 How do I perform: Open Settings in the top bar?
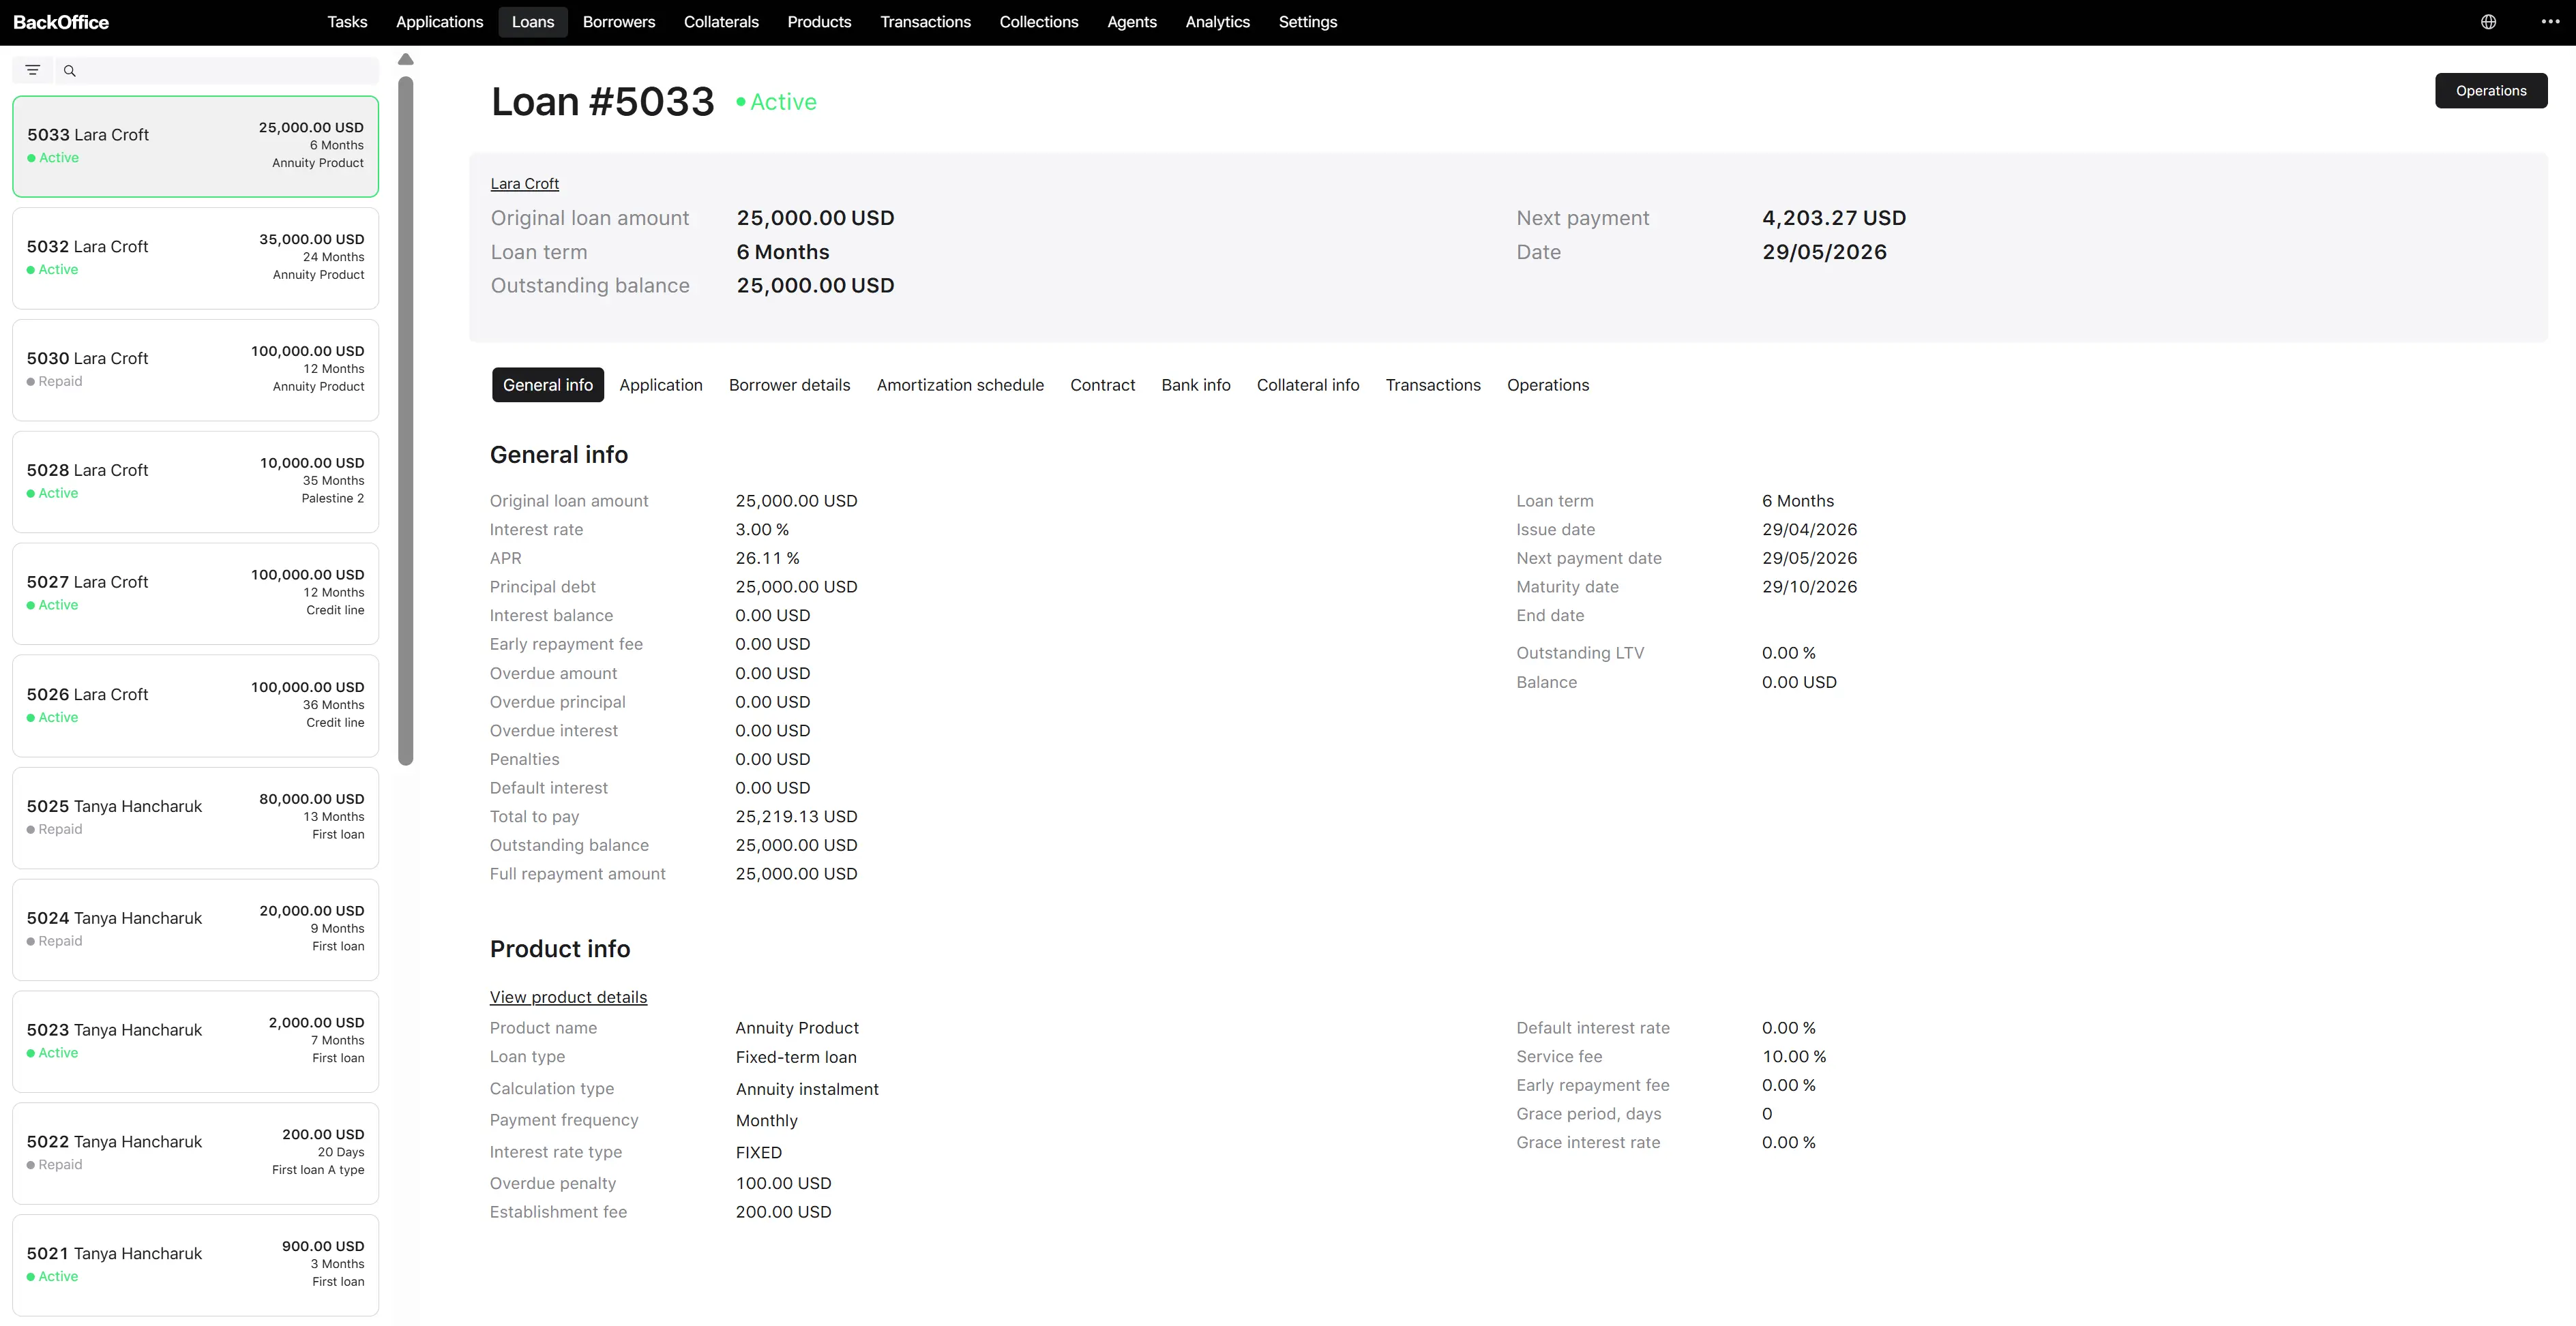click(x=1307, y=22)
